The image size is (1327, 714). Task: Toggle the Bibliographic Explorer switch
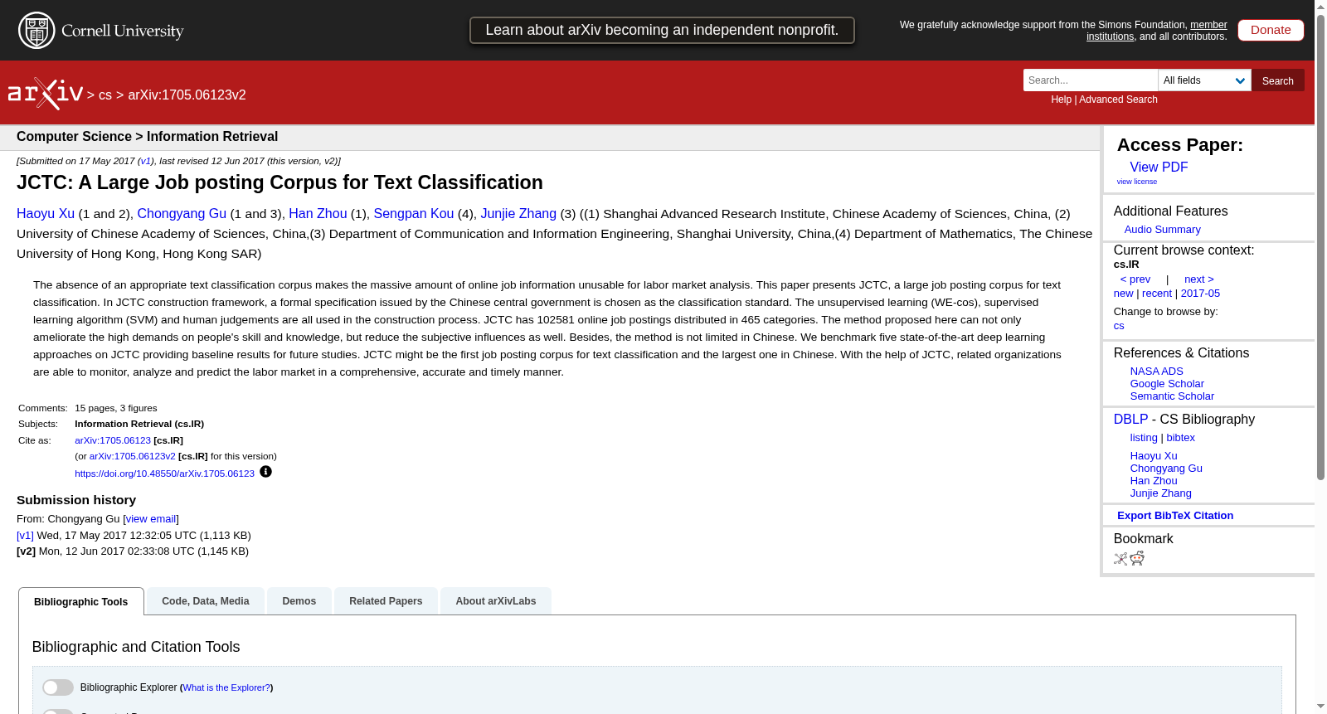coord(58,687)
